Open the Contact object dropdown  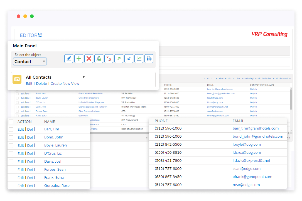30,62
